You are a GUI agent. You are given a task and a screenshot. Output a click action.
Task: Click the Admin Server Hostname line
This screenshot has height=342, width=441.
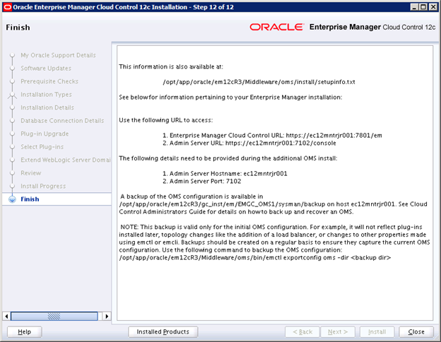[225, 174]
